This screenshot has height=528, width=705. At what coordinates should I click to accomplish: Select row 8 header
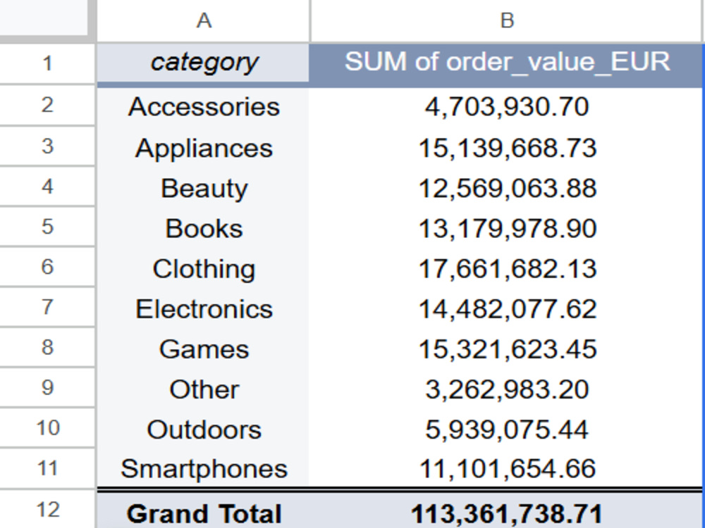47,348
